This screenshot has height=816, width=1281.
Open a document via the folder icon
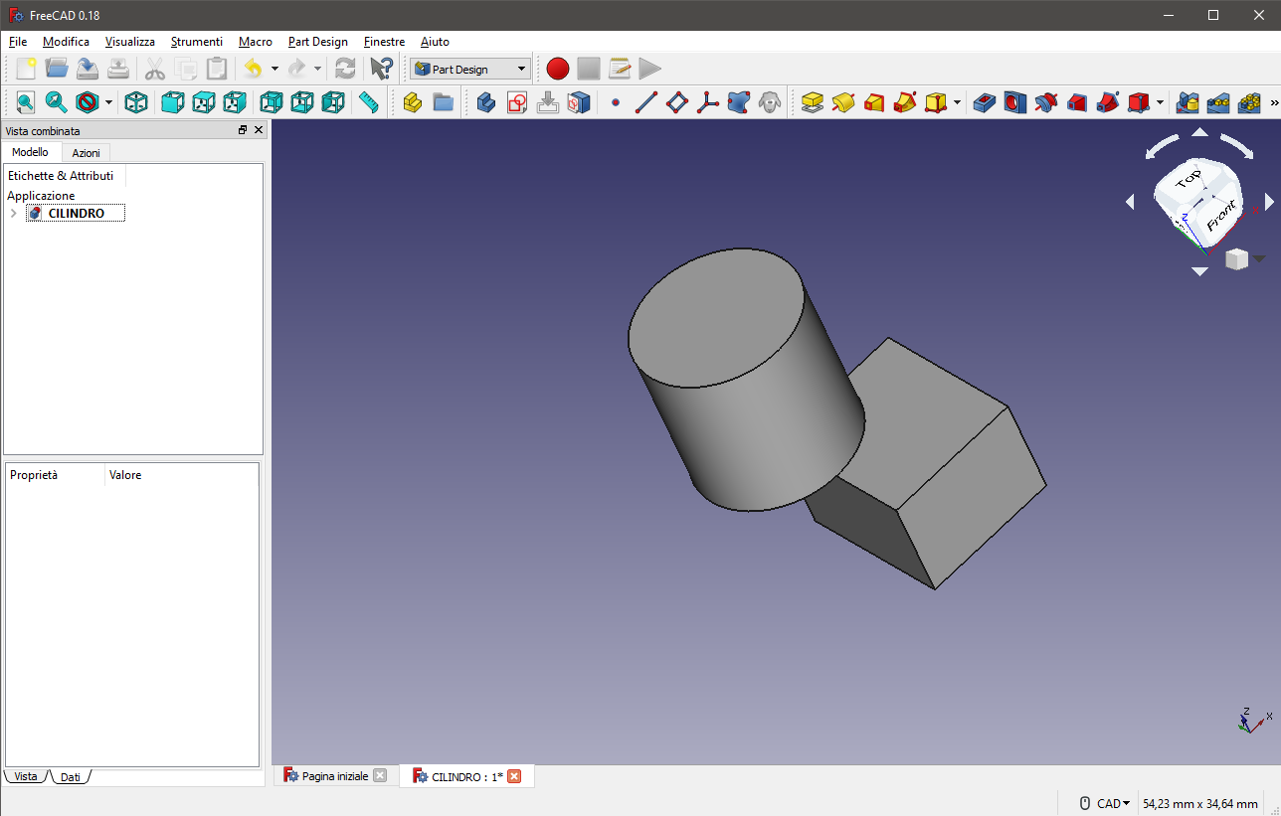[57, 69]
